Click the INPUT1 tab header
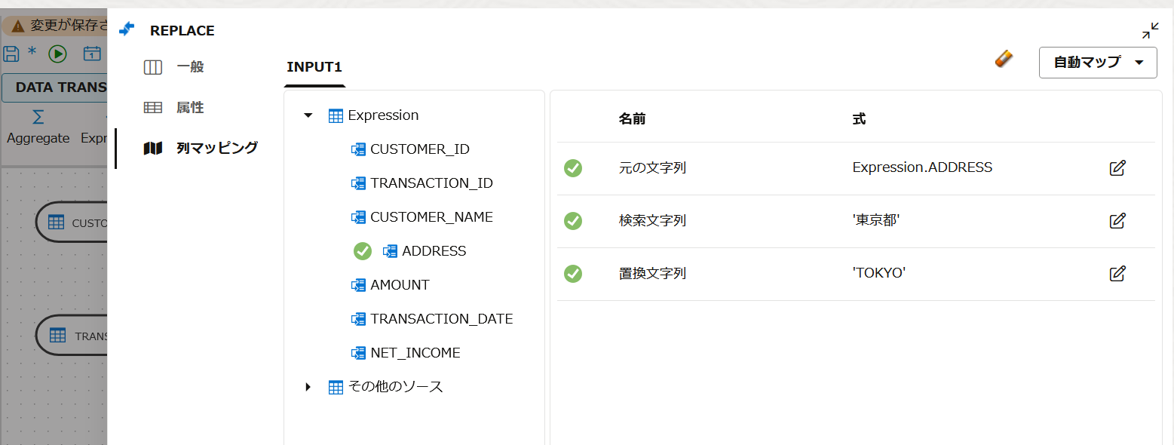This screenshot has height=445, width=1174. point(314,67)
